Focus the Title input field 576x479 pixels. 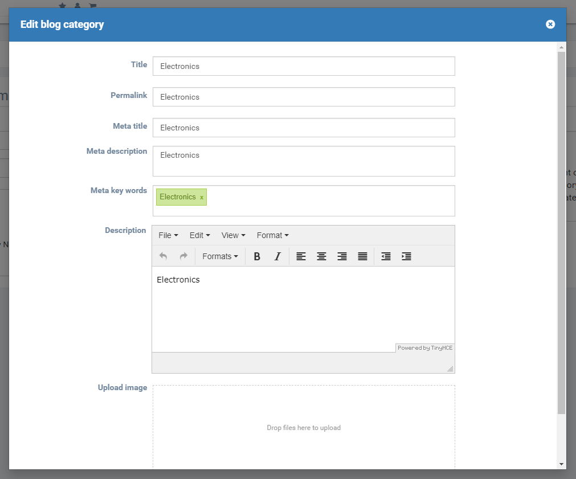coord(304,66)
